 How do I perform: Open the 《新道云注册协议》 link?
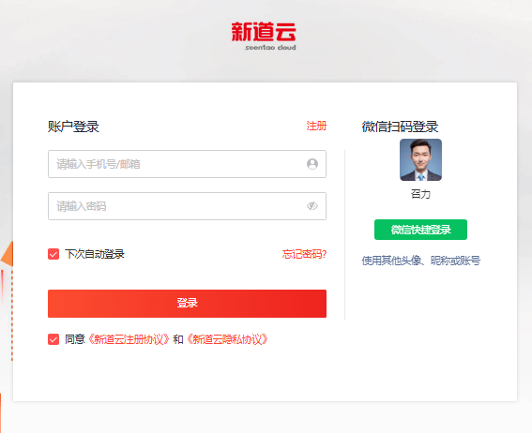[129, 339]
